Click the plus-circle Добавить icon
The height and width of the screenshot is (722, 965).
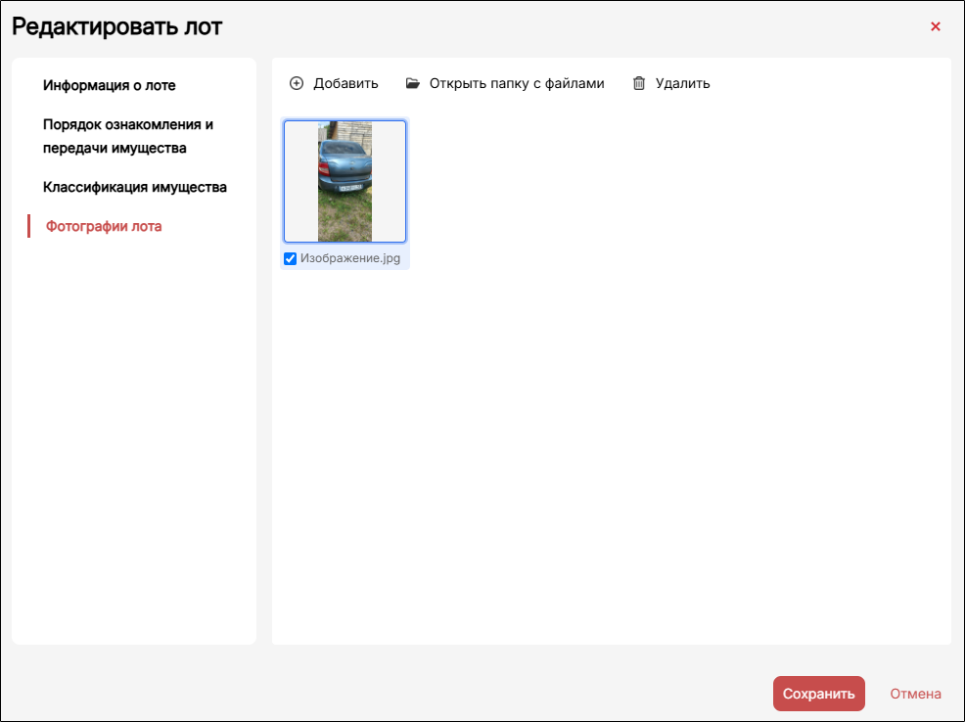pyautogui.click(x=297, y=83)
